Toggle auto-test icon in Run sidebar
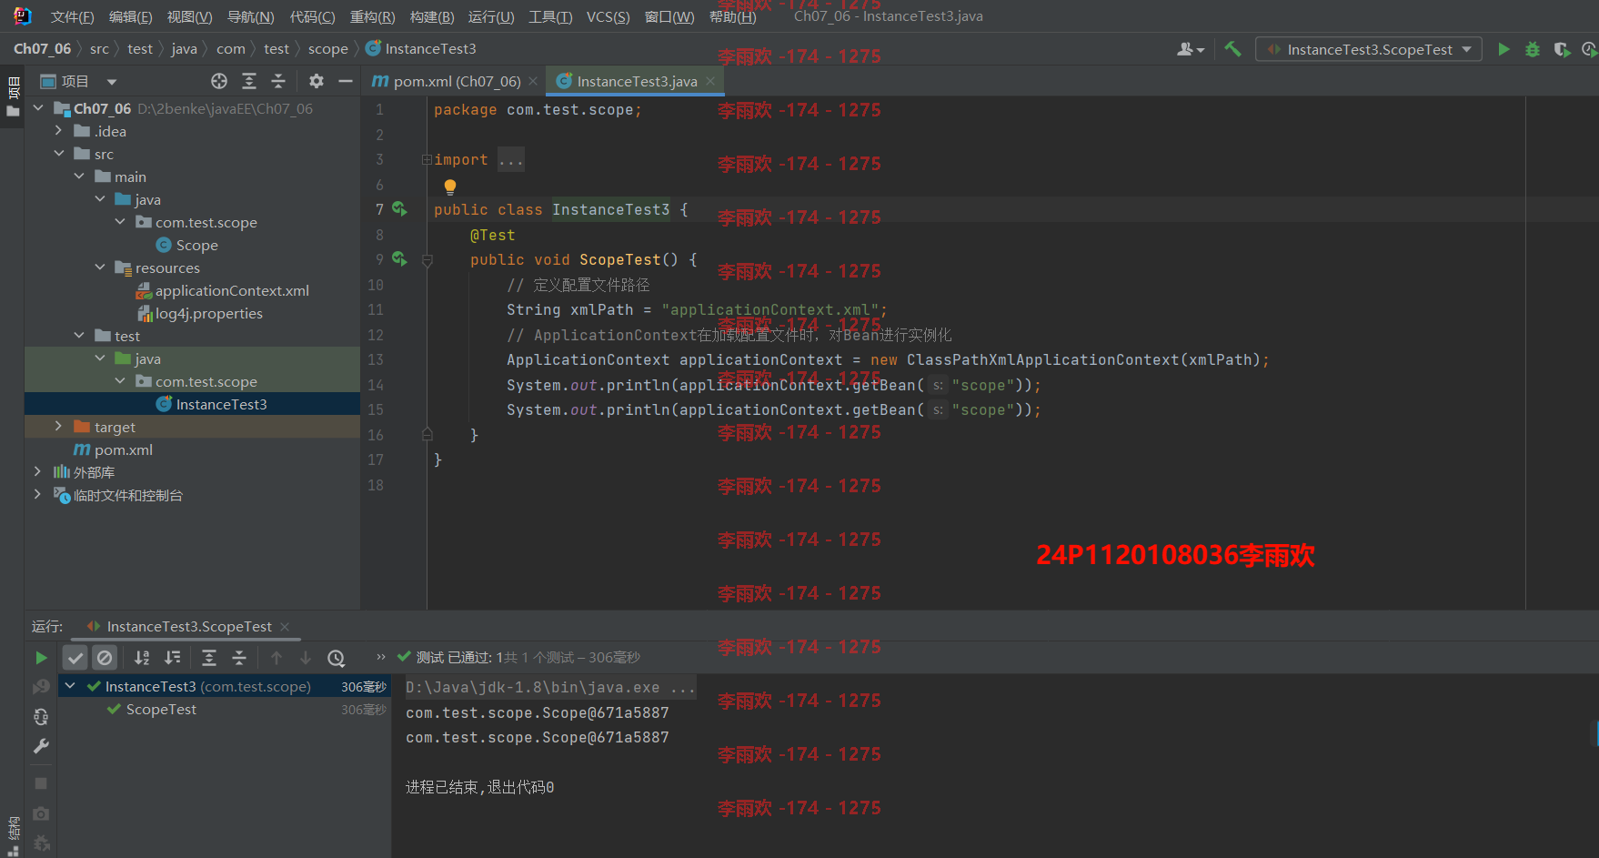 click(x=41, y=717)
